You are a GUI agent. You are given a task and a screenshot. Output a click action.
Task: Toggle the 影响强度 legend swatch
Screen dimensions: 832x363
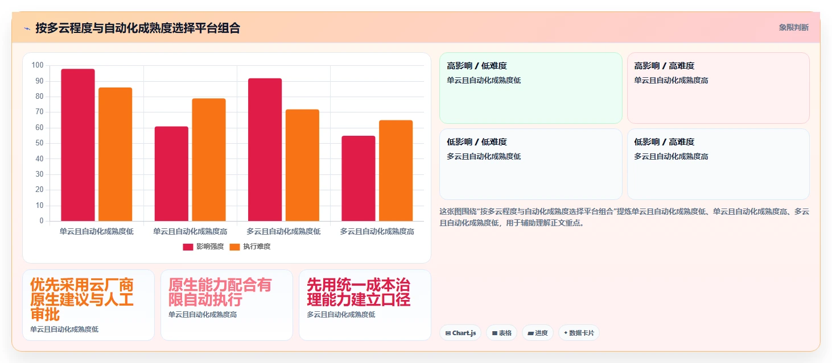(188, 247)
